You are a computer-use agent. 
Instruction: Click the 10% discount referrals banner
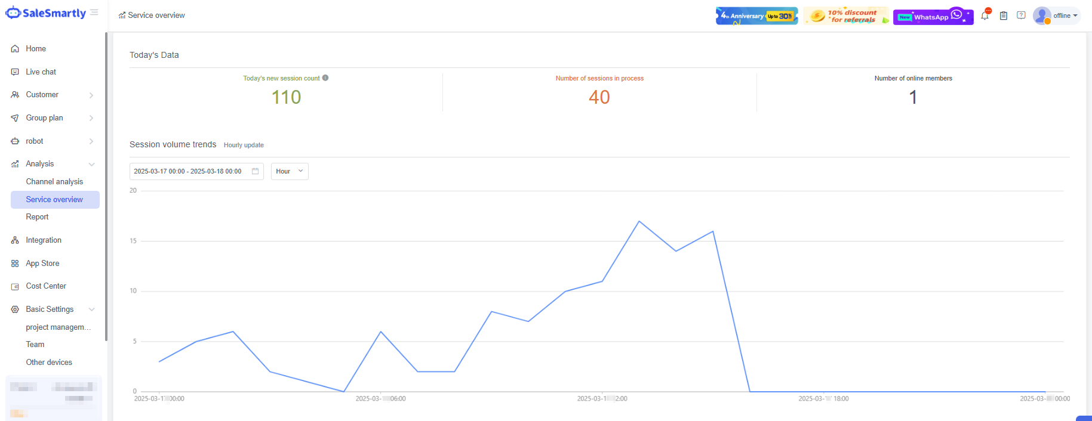click(x=845, y=16)
